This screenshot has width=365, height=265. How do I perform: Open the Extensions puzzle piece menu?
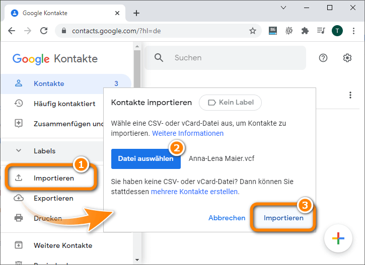[x=305, y=31]
